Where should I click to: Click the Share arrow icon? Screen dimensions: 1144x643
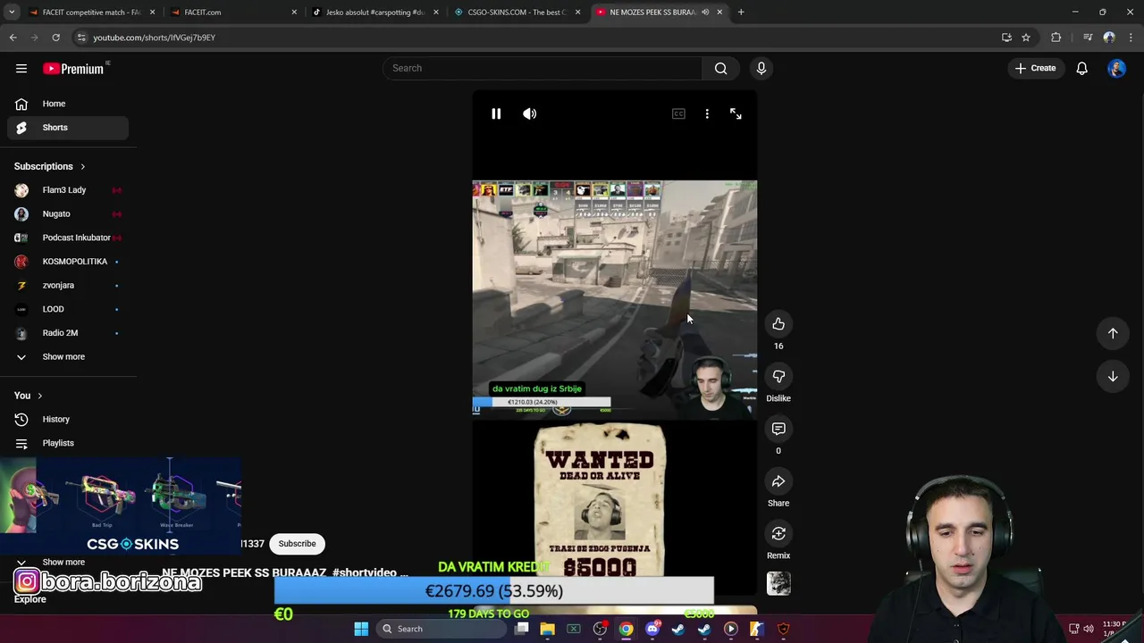(778, 481)
